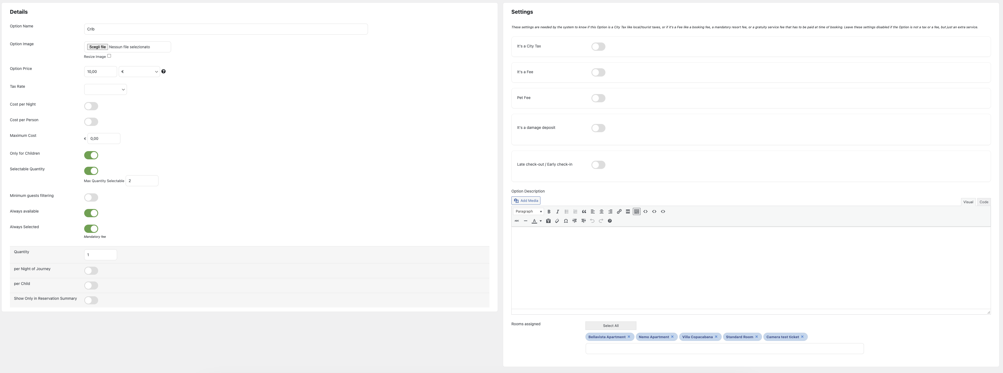Show help tooltip next to Option Price
Image resolution: width=1003 pixels, height=373 pixels.
coord(163,71)
